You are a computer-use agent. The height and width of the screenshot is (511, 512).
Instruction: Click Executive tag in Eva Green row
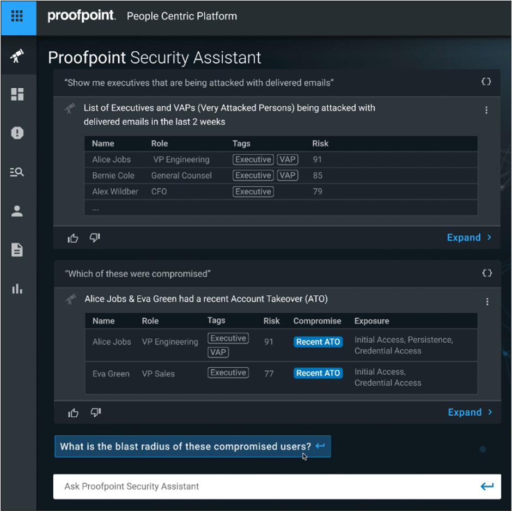coord(228,373)
